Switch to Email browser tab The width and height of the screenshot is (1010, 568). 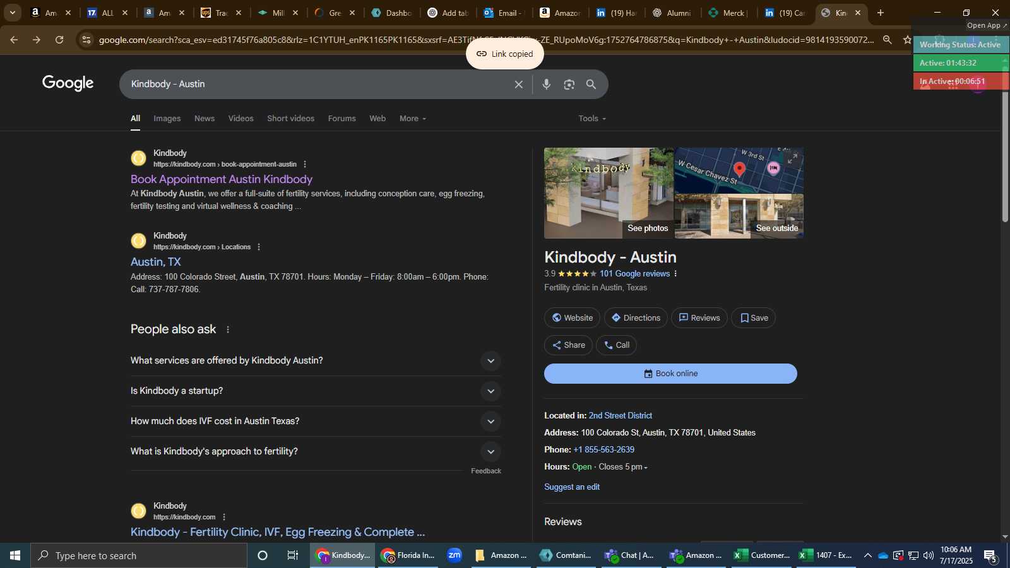pyautogui.click(x=505, y=13)
